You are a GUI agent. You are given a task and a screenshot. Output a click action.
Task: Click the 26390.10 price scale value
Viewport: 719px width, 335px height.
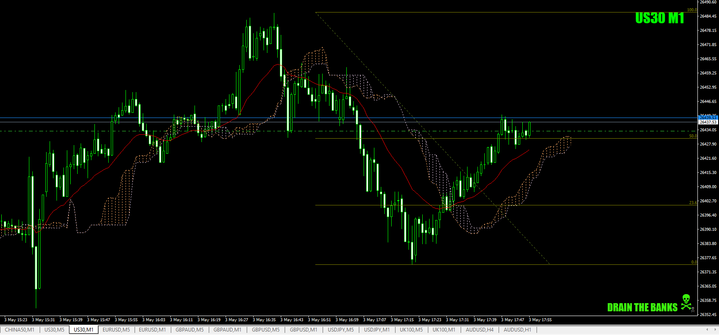pyautogui.click(x=708, y=230)
